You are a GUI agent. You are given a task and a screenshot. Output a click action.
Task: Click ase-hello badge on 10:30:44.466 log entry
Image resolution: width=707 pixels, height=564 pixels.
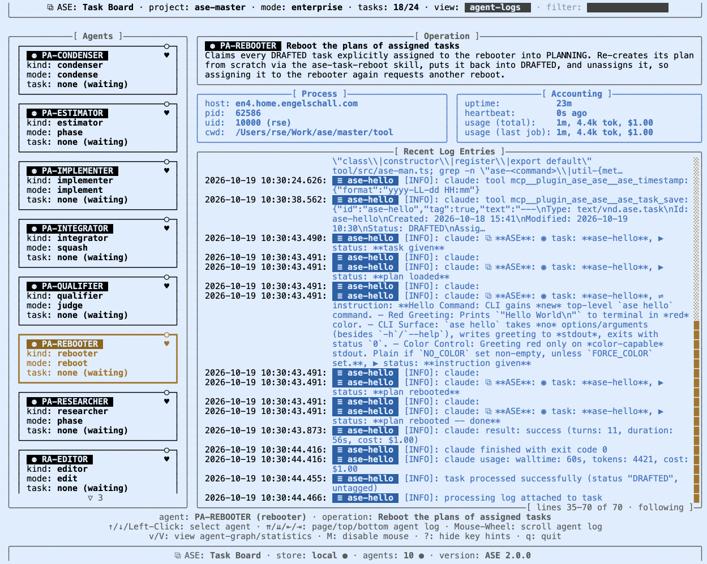(x=365, y=498)
